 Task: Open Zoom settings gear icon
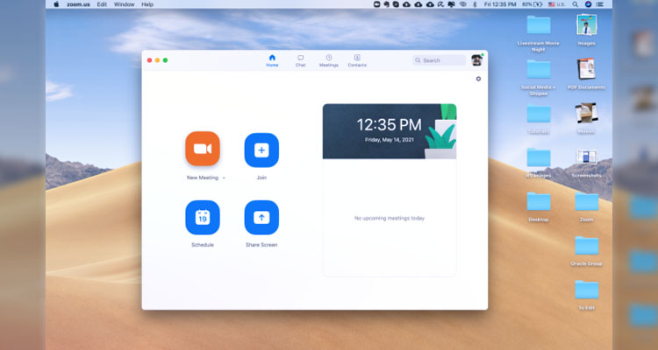pos(478,79)
